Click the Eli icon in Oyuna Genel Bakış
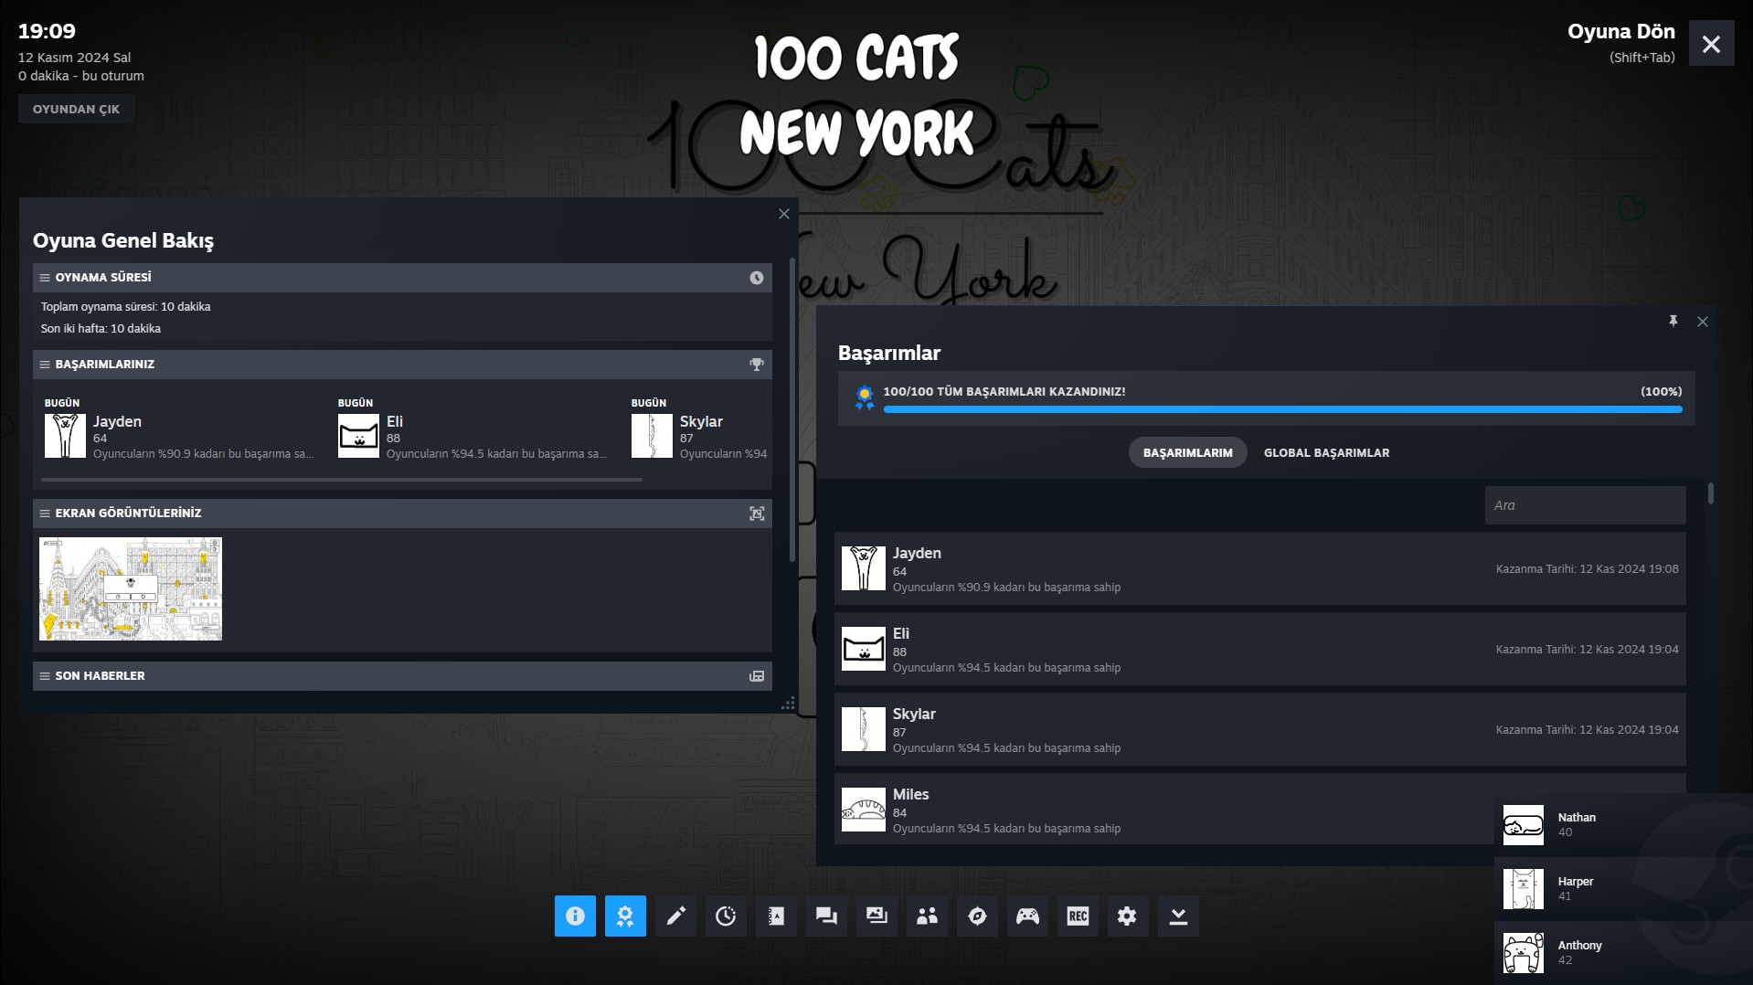 click(x=358, y=436)
